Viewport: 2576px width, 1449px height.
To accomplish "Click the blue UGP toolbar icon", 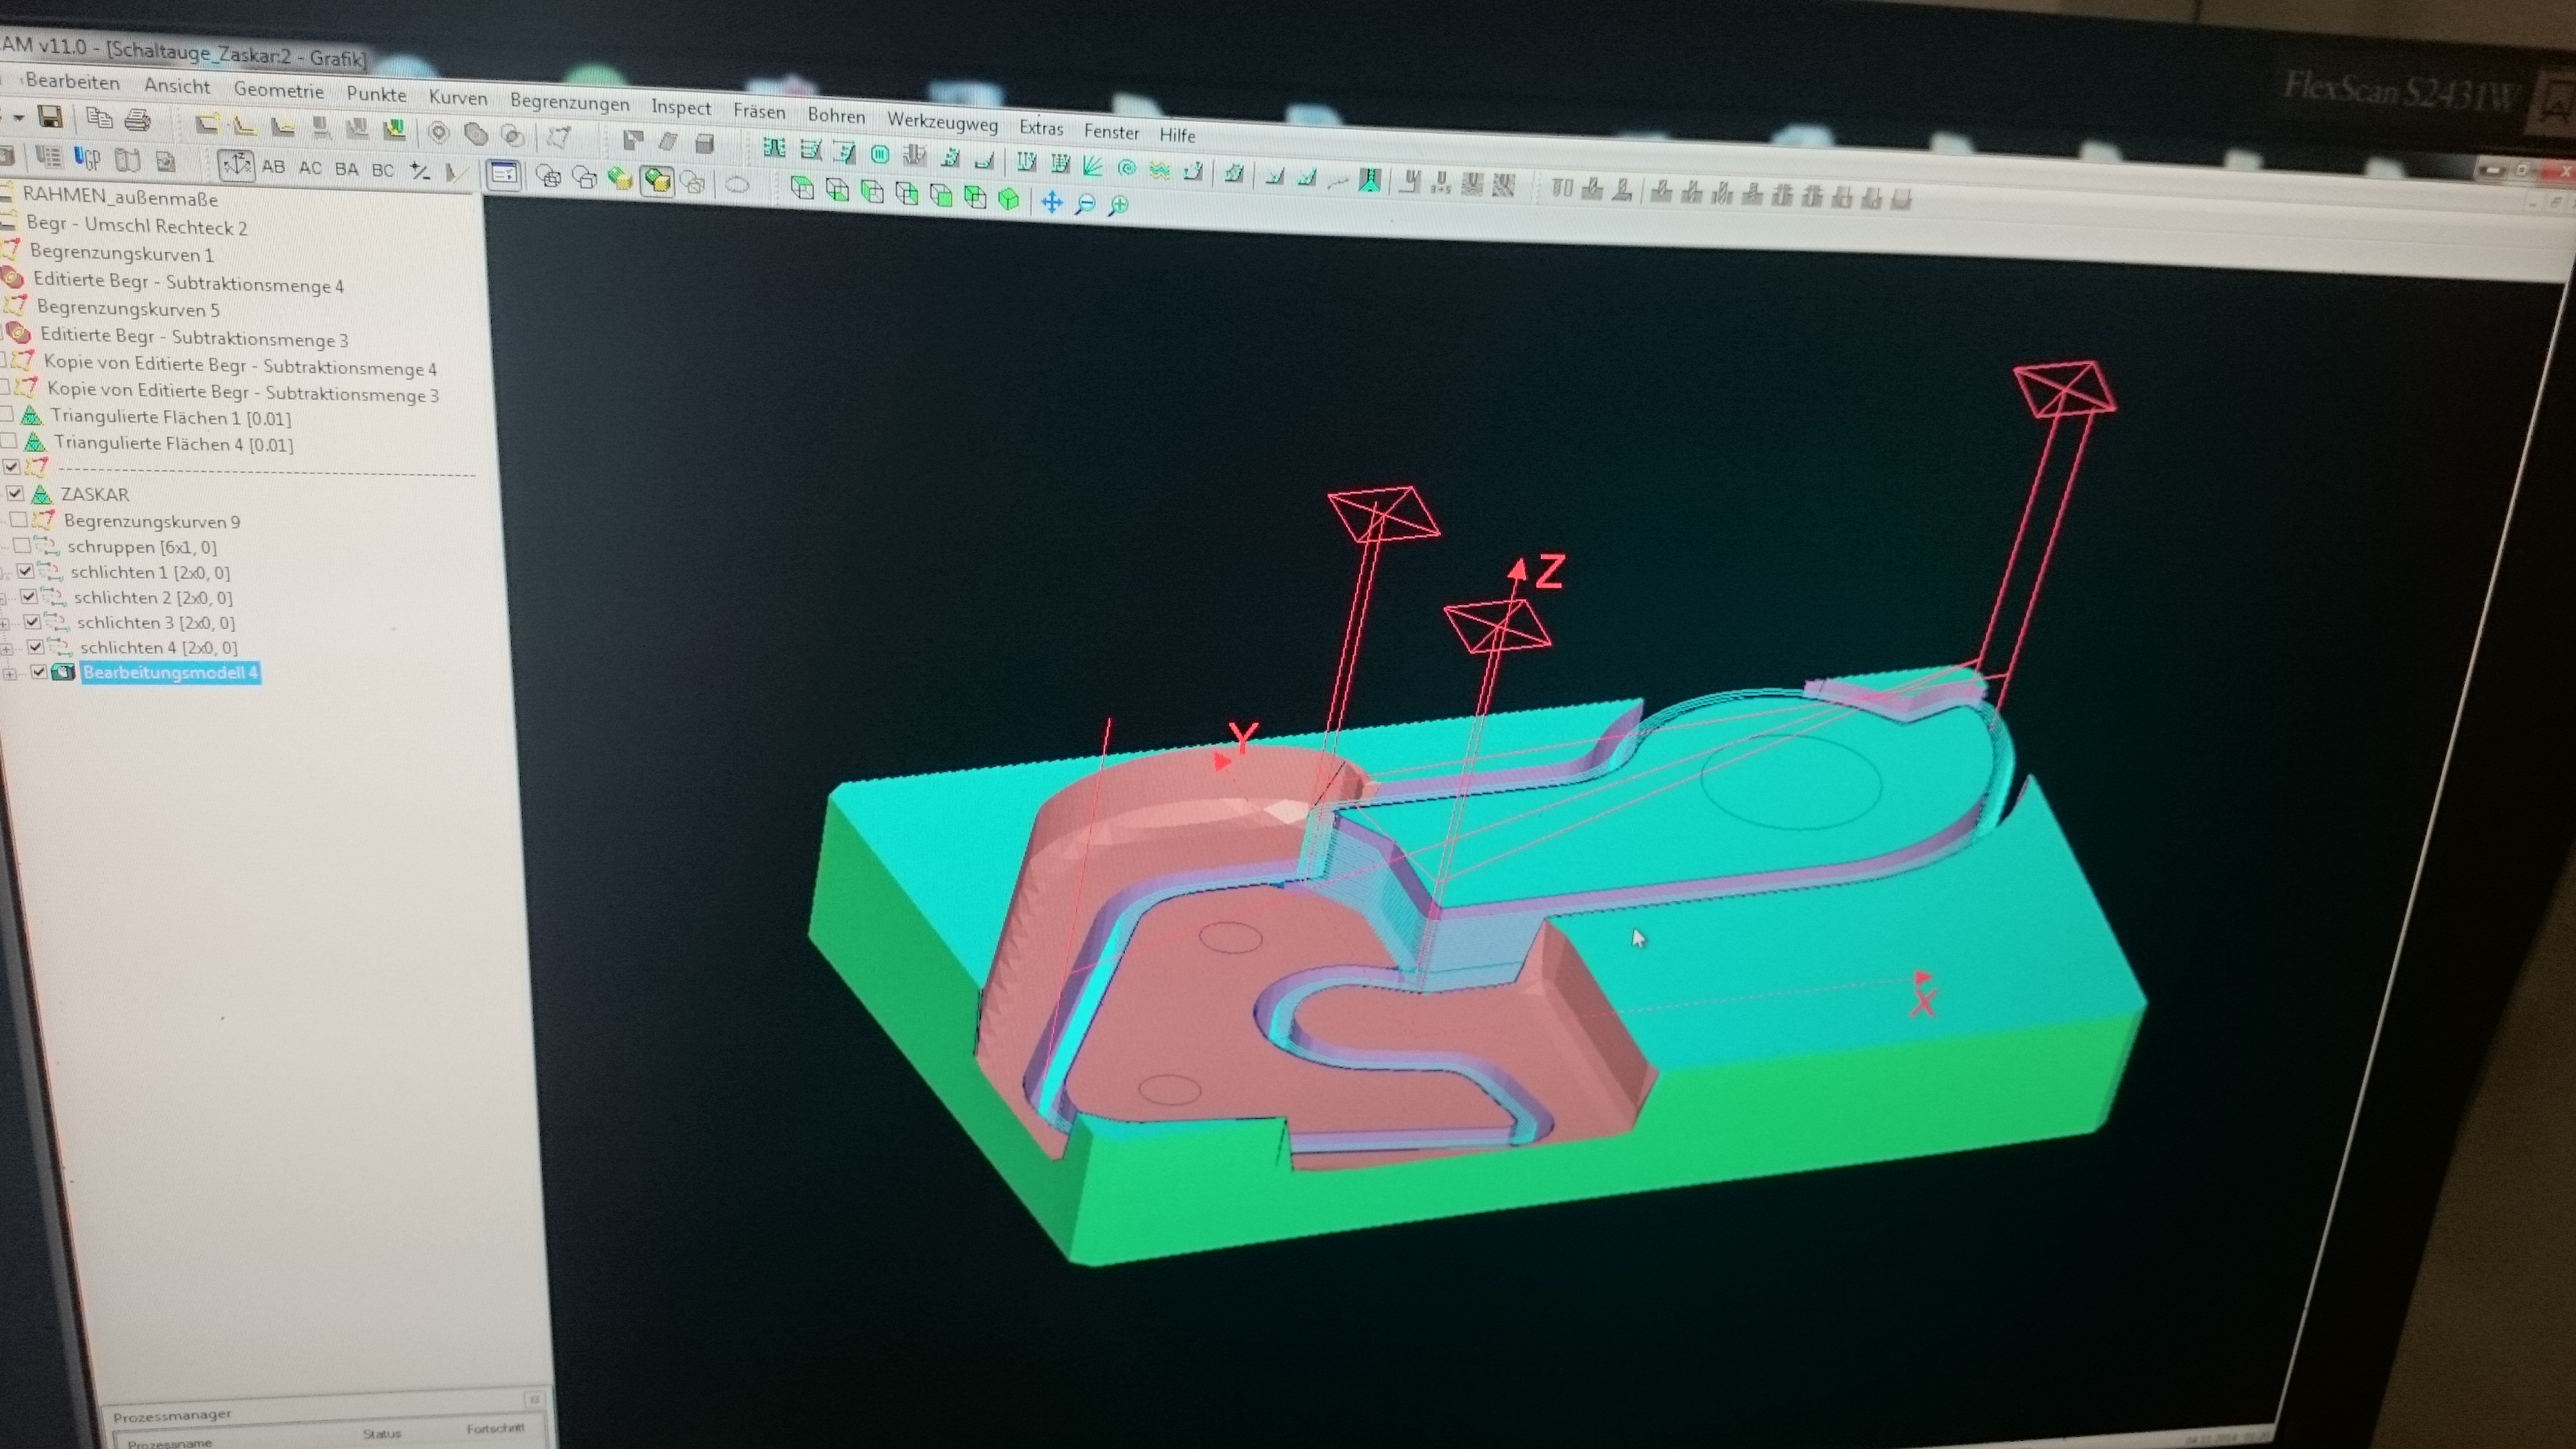I will tap(87, 158).
